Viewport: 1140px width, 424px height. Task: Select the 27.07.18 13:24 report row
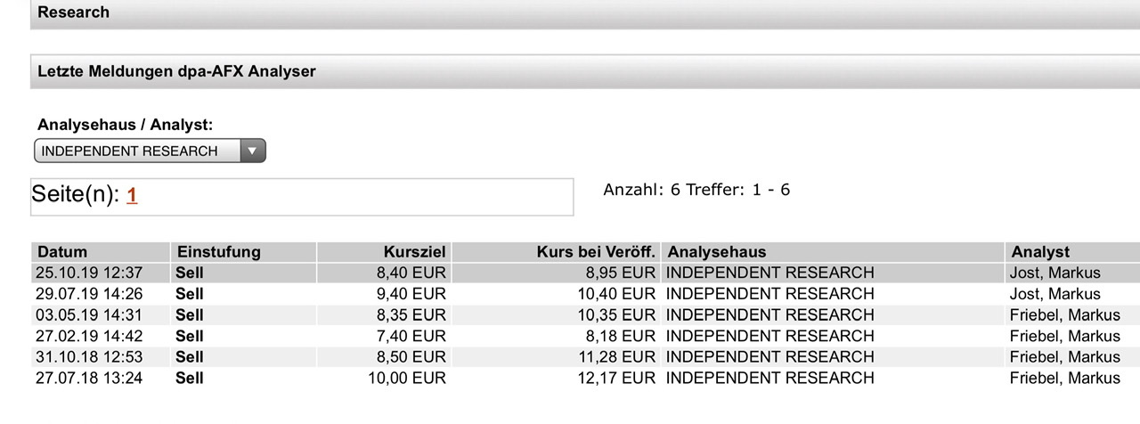pyautogui.click(x=90, y=379)
